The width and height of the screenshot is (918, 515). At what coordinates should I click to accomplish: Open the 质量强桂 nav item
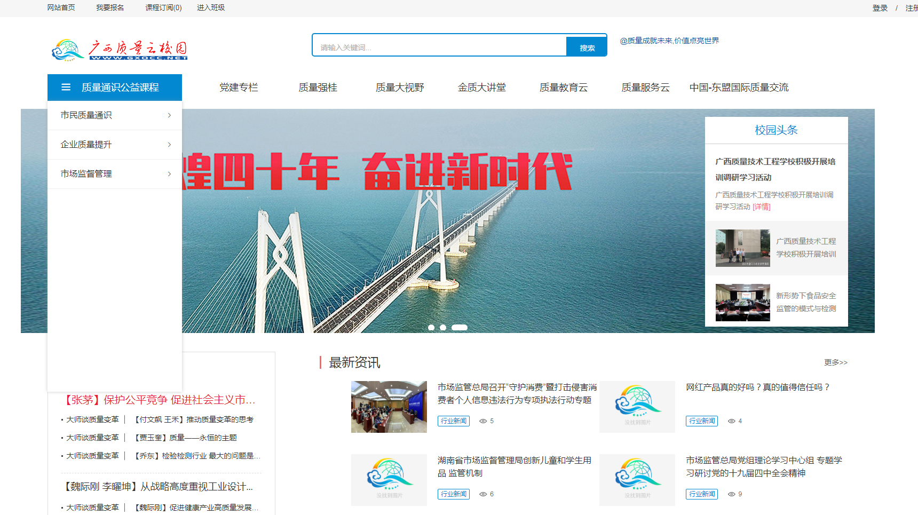click(x=318, y=88)
